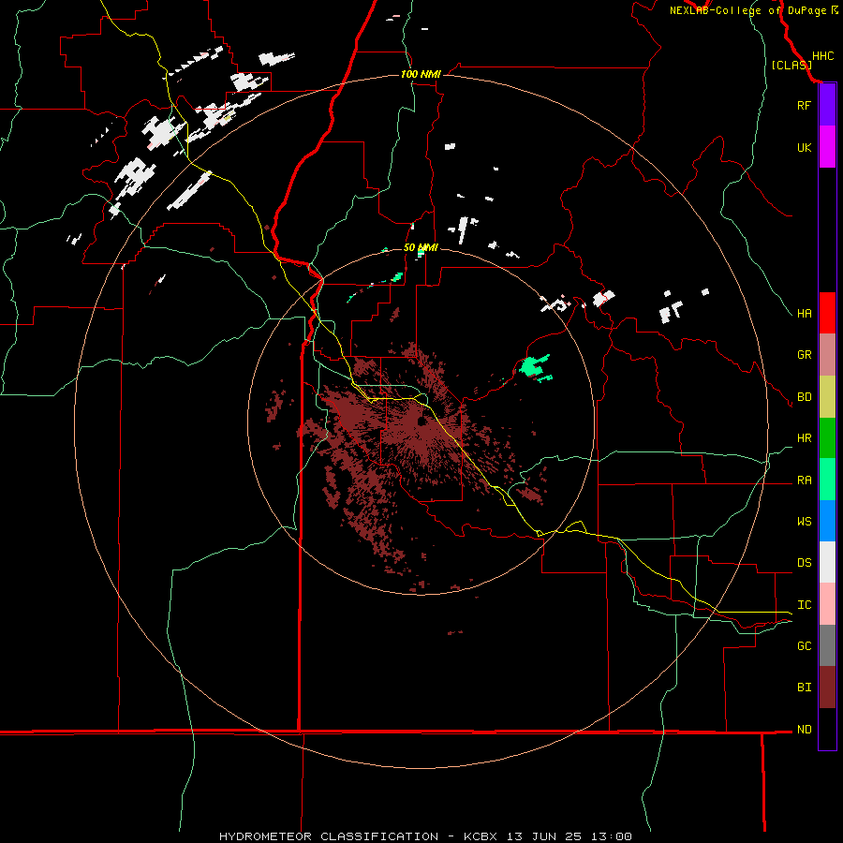This screenshot has width=843, height=843.
Task: Click the ND legend label
Action: coord(805,730)
